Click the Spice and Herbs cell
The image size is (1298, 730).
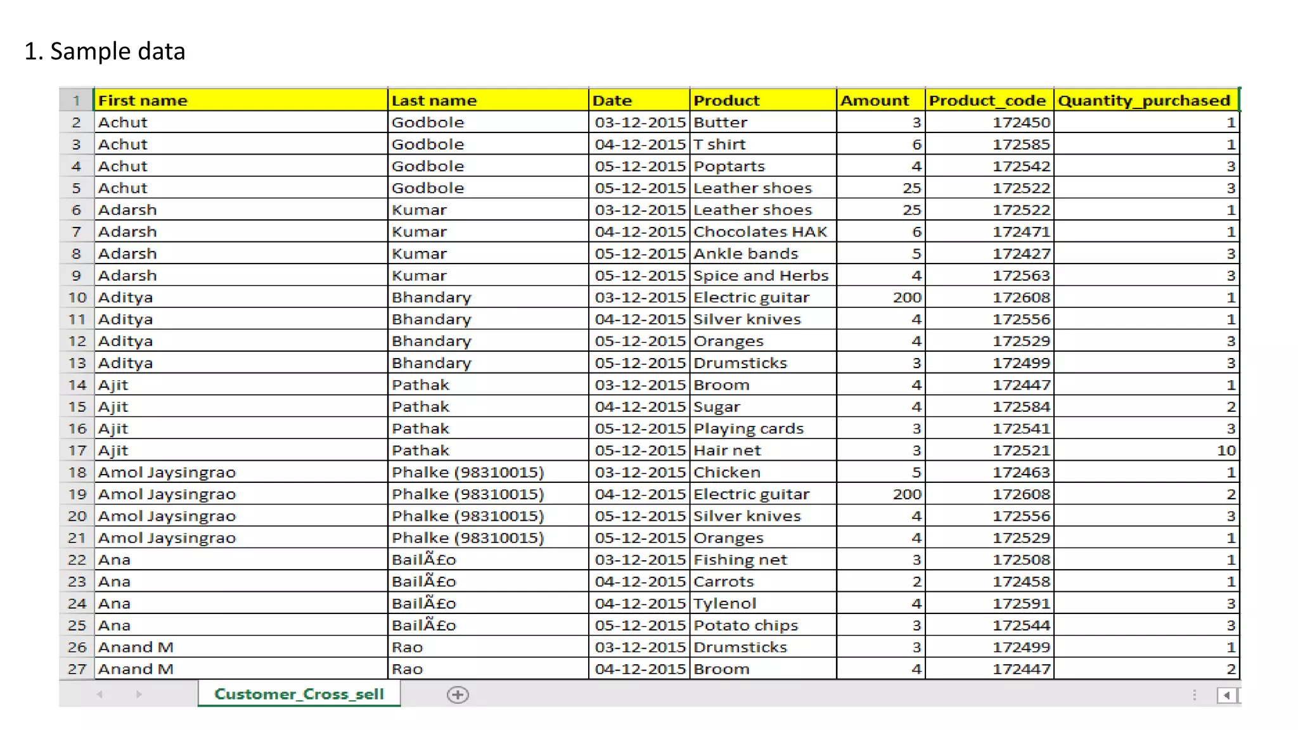(763, 275)
